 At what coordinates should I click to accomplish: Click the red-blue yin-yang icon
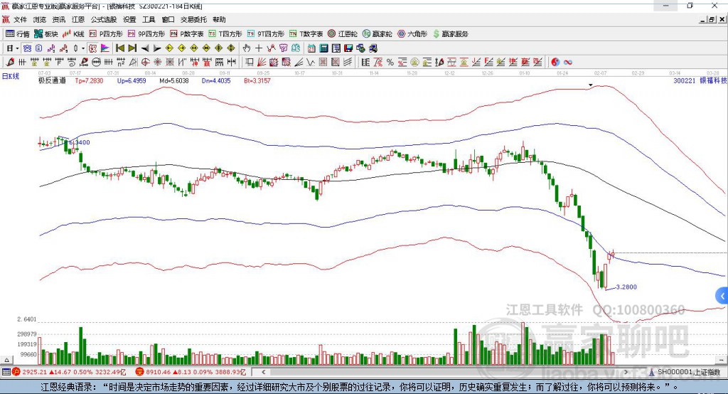[x=555, y=62]
